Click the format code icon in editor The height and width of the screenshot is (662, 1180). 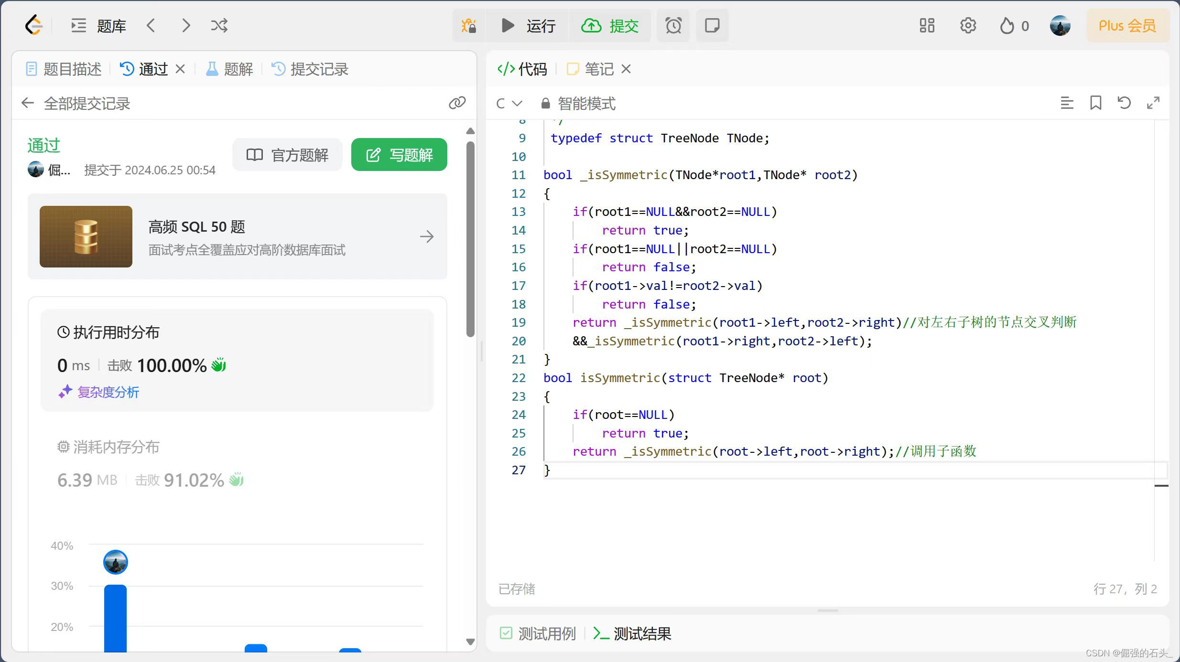tap(1067, 103)
